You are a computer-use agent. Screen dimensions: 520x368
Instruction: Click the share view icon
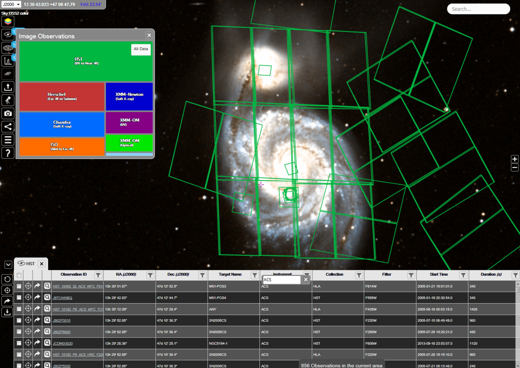tap(8, 127)
